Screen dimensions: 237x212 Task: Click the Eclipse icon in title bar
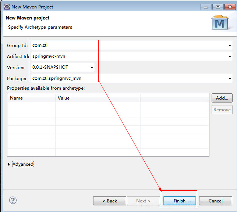coord(7,7)
